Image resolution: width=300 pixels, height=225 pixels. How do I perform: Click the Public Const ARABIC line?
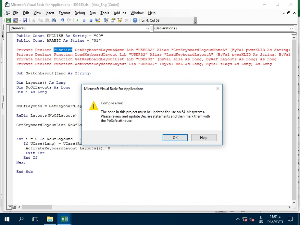coord(58,40)
